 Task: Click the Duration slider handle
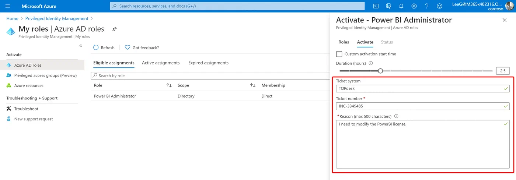380,71
